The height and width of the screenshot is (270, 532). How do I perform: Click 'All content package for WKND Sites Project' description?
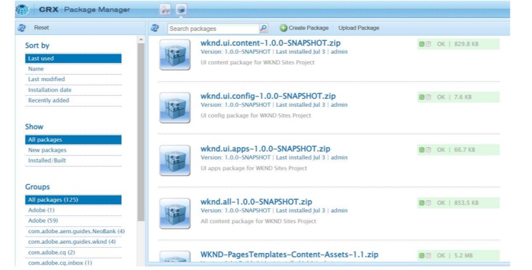click(258, 222)
